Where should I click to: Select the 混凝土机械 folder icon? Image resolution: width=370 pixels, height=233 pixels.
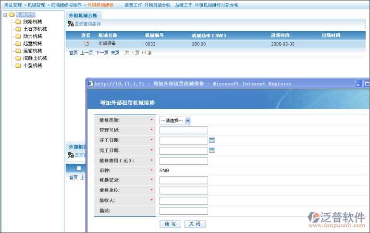coord(18,58)
